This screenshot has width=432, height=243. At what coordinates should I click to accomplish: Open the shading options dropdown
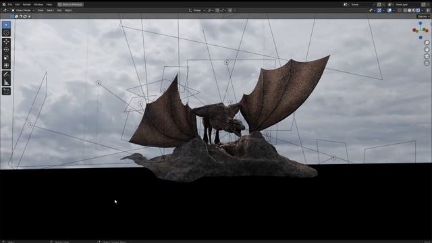click(423, 11)
